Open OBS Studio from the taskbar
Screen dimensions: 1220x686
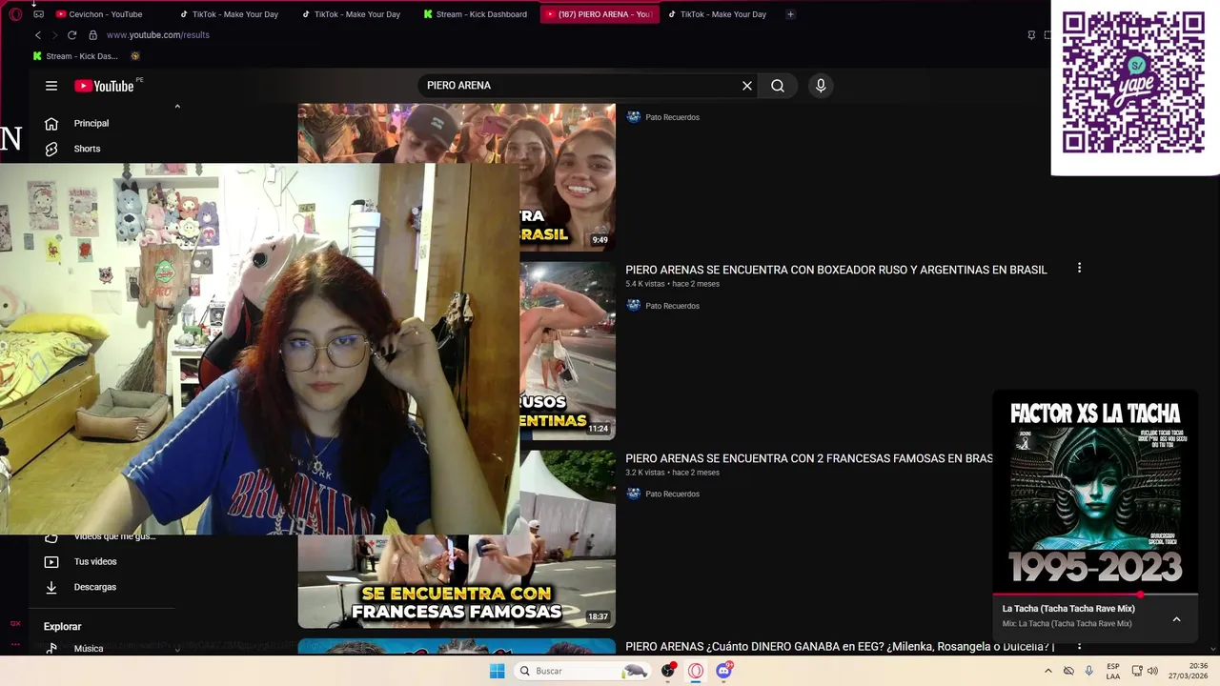click(668, 671)
